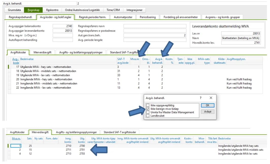Switch to the Grunndata tab
This screenshot has width=270, height=164.
tap(14, 10)
